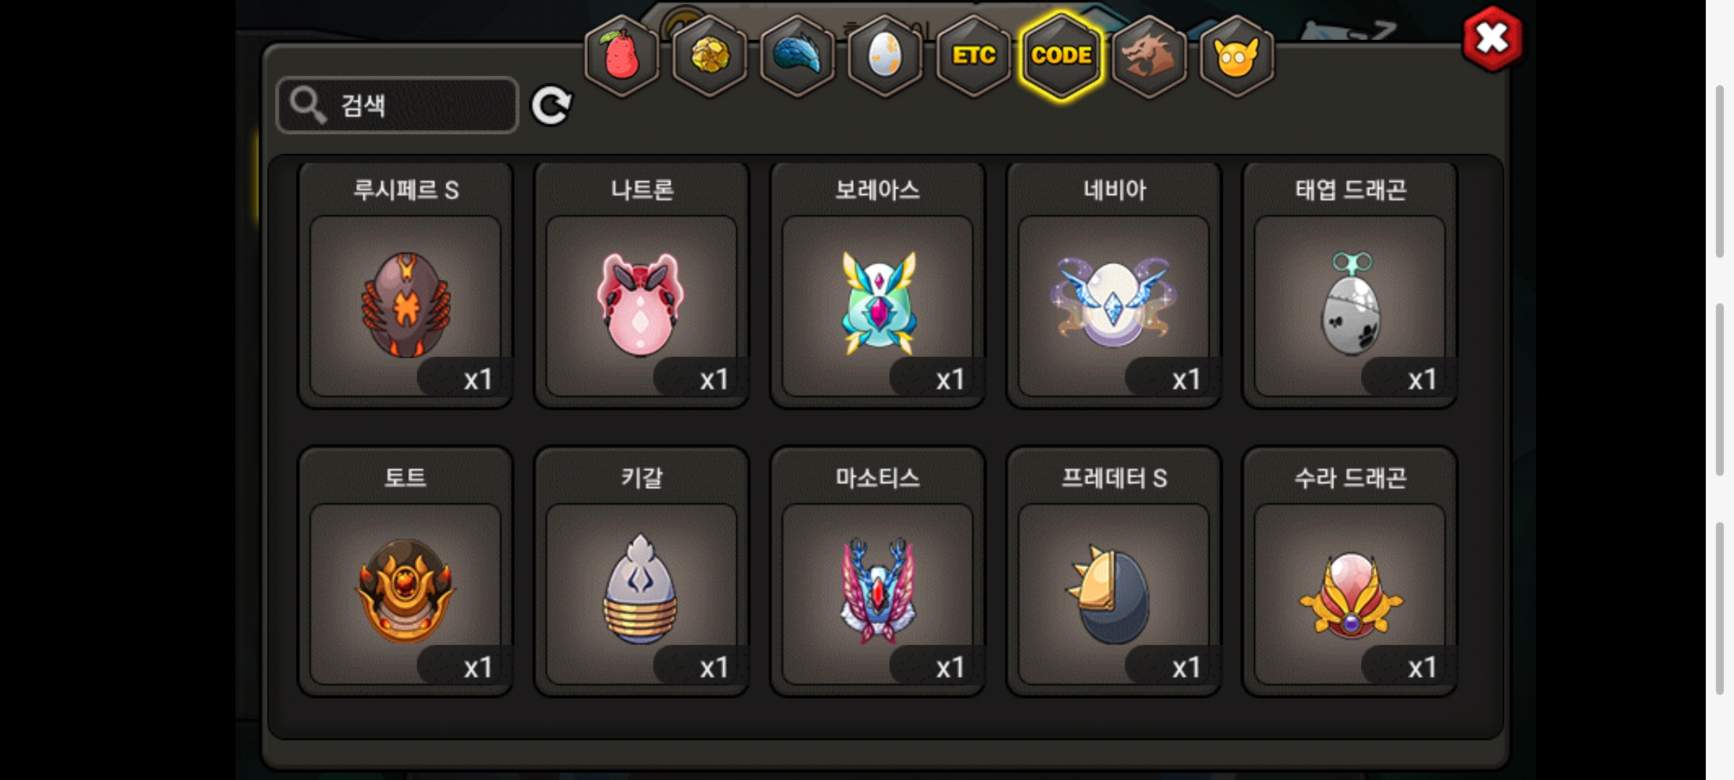This screenshot has height=780, width=1734.
Task: Choose the pink 나트론 egg
Action: (642, 285)
